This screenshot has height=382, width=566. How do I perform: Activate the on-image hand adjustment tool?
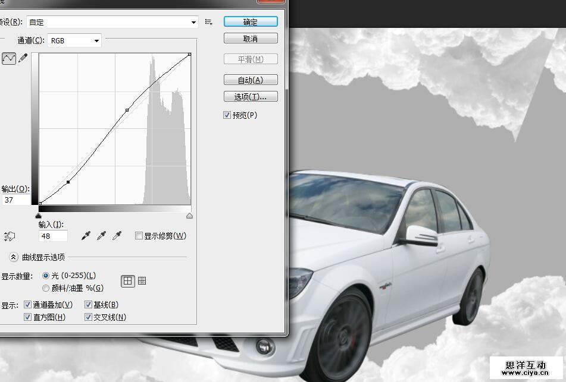(9, 236)
